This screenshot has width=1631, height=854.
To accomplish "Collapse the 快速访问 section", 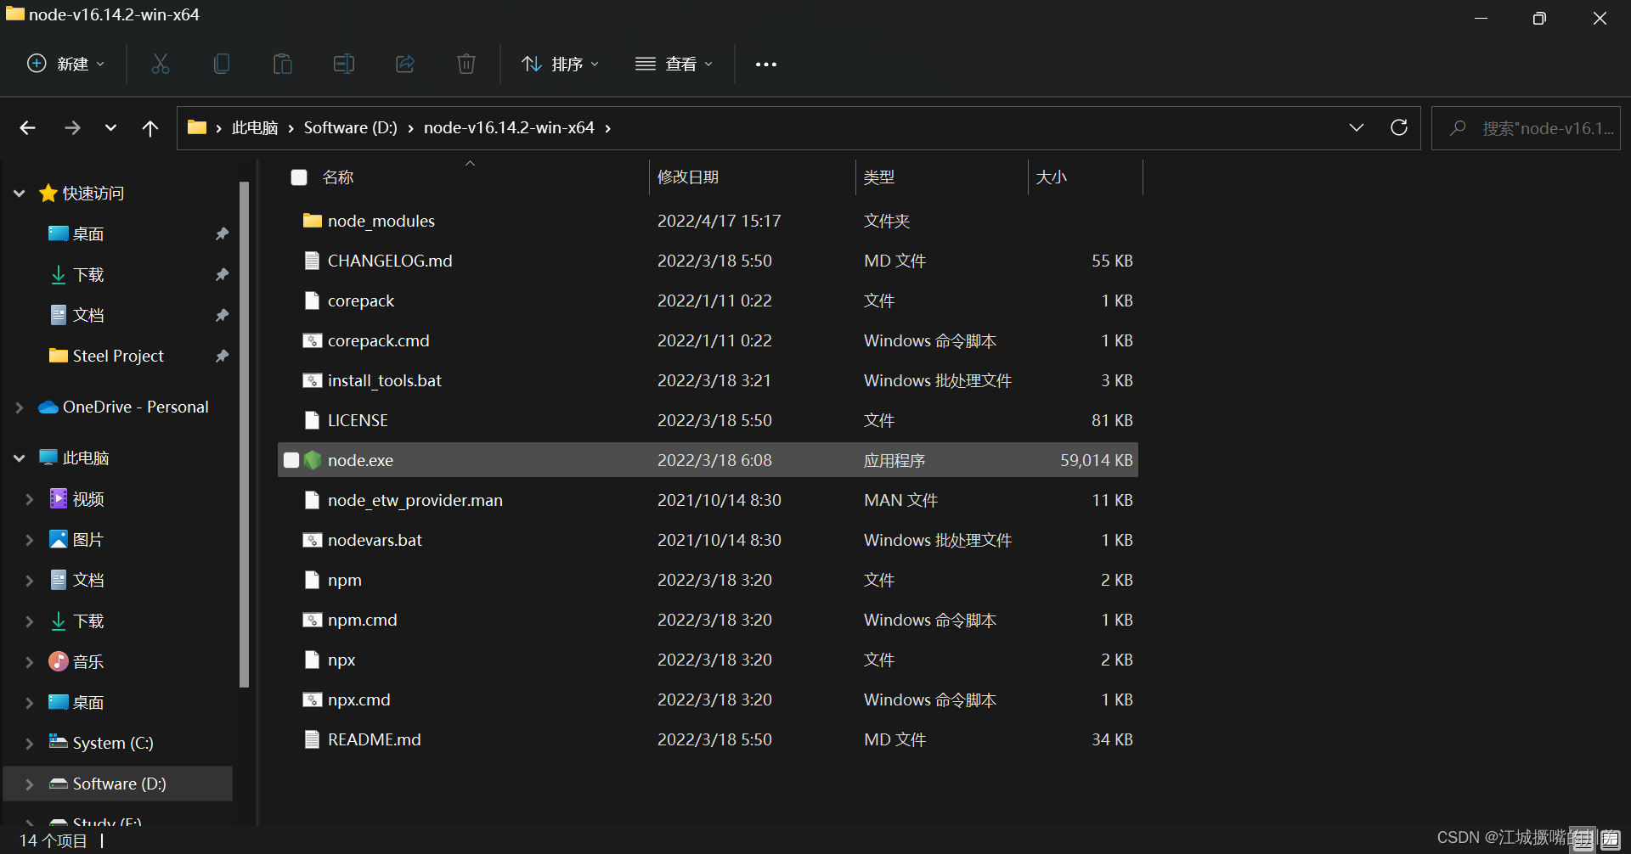I will coord(20,194).
